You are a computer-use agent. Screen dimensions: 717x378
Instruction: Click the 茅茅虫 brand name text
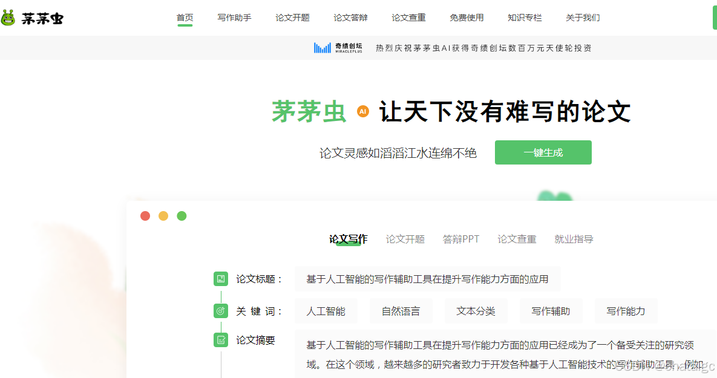point(42,18)
